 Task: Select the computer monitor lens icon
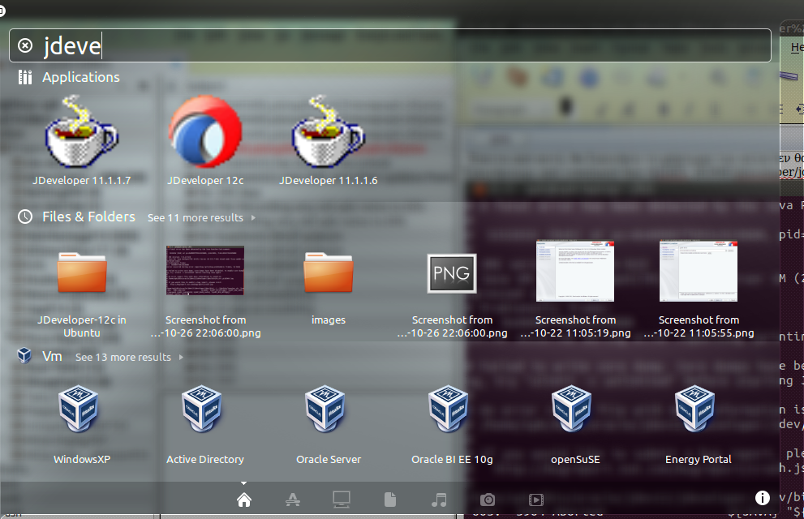point(342,500)
